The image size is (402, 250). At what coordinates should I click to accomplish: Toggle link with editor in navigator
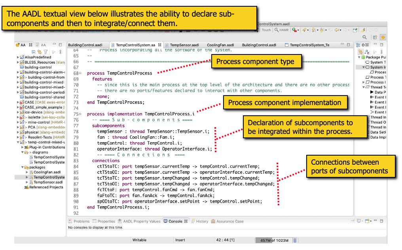[x=40, y=51]
